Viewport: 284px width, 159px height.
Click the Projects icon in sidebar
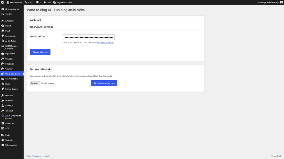click(2, 59)
